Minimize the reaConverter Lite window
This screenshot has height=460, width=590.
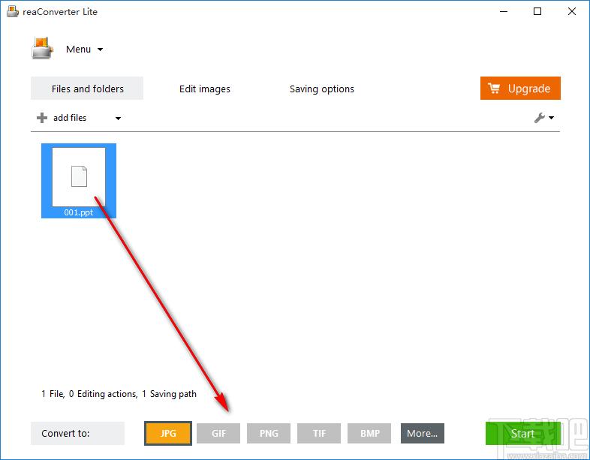point(504,11)
